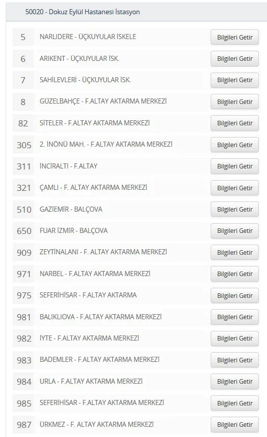Click Bilgileri Getir for route 7 Sahilevleri
267x437 pixels.
click(x=235, y=80)
